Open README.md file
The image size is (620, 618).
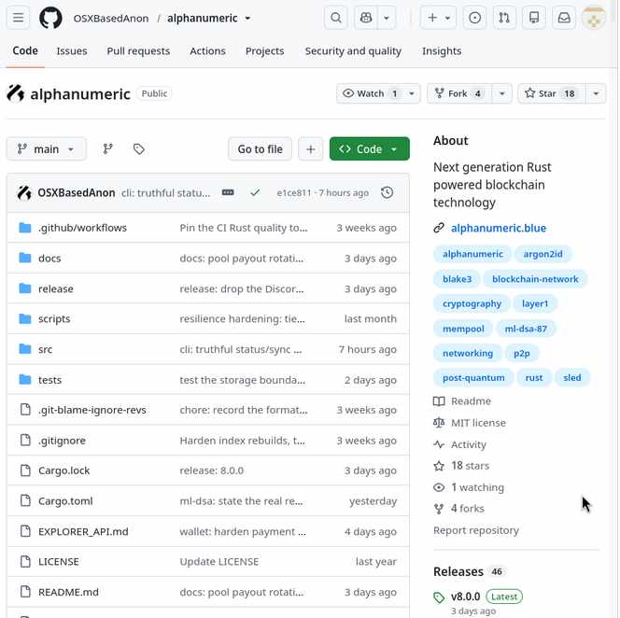tap(68, 592)
